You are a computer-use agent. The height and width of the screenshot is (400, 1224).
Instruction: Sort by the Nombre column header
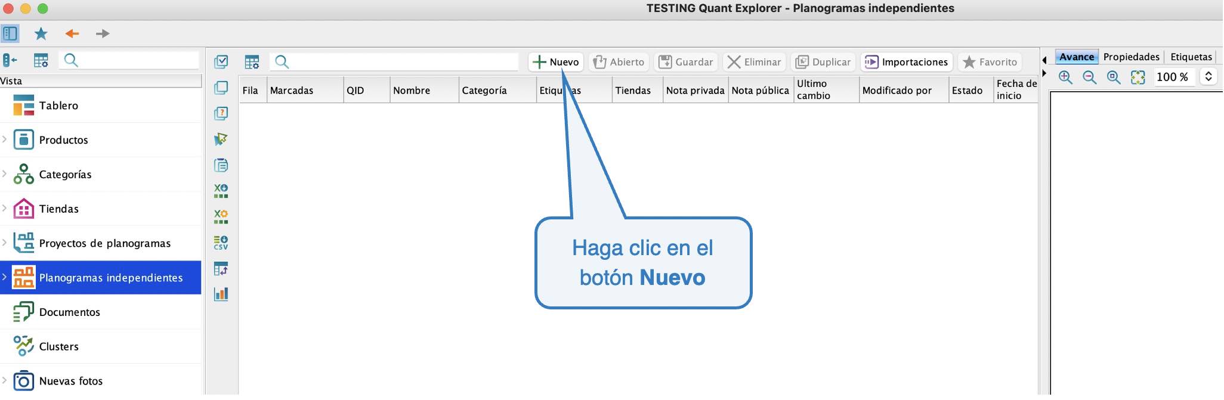pos(424,90)
